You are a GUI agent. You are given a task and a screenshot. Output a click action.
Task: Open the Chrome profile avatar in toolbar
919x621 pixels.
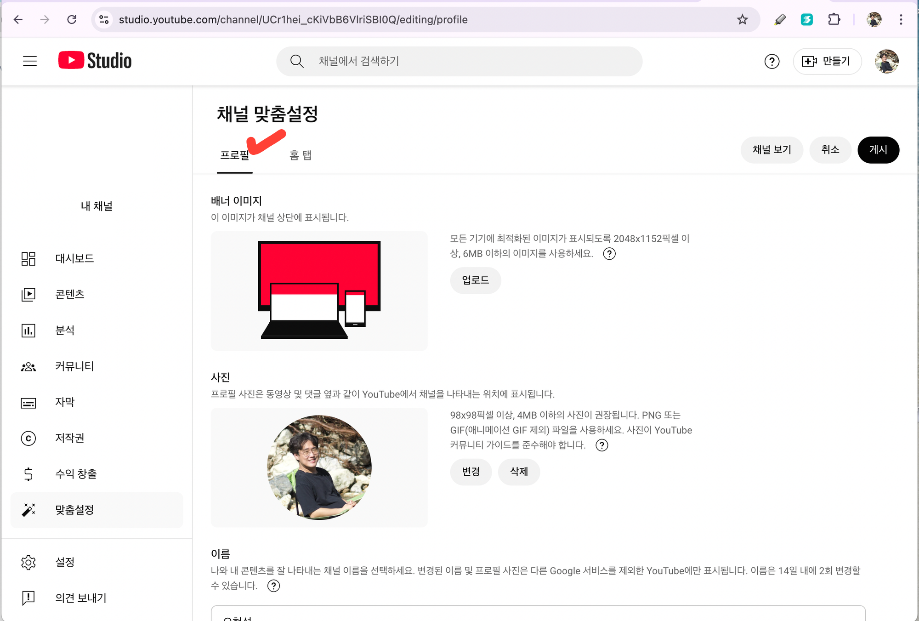(874, 19)
